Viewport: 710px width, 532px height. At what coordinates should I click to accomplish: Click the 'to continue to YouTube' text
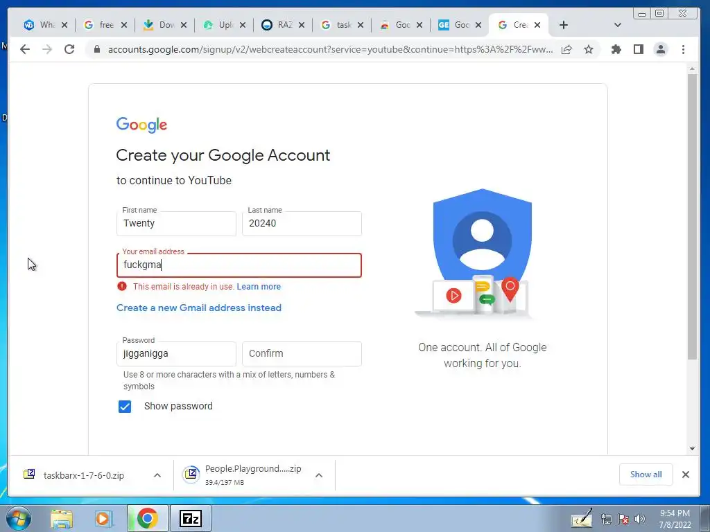pyautogui.click(x=174, y=181)
